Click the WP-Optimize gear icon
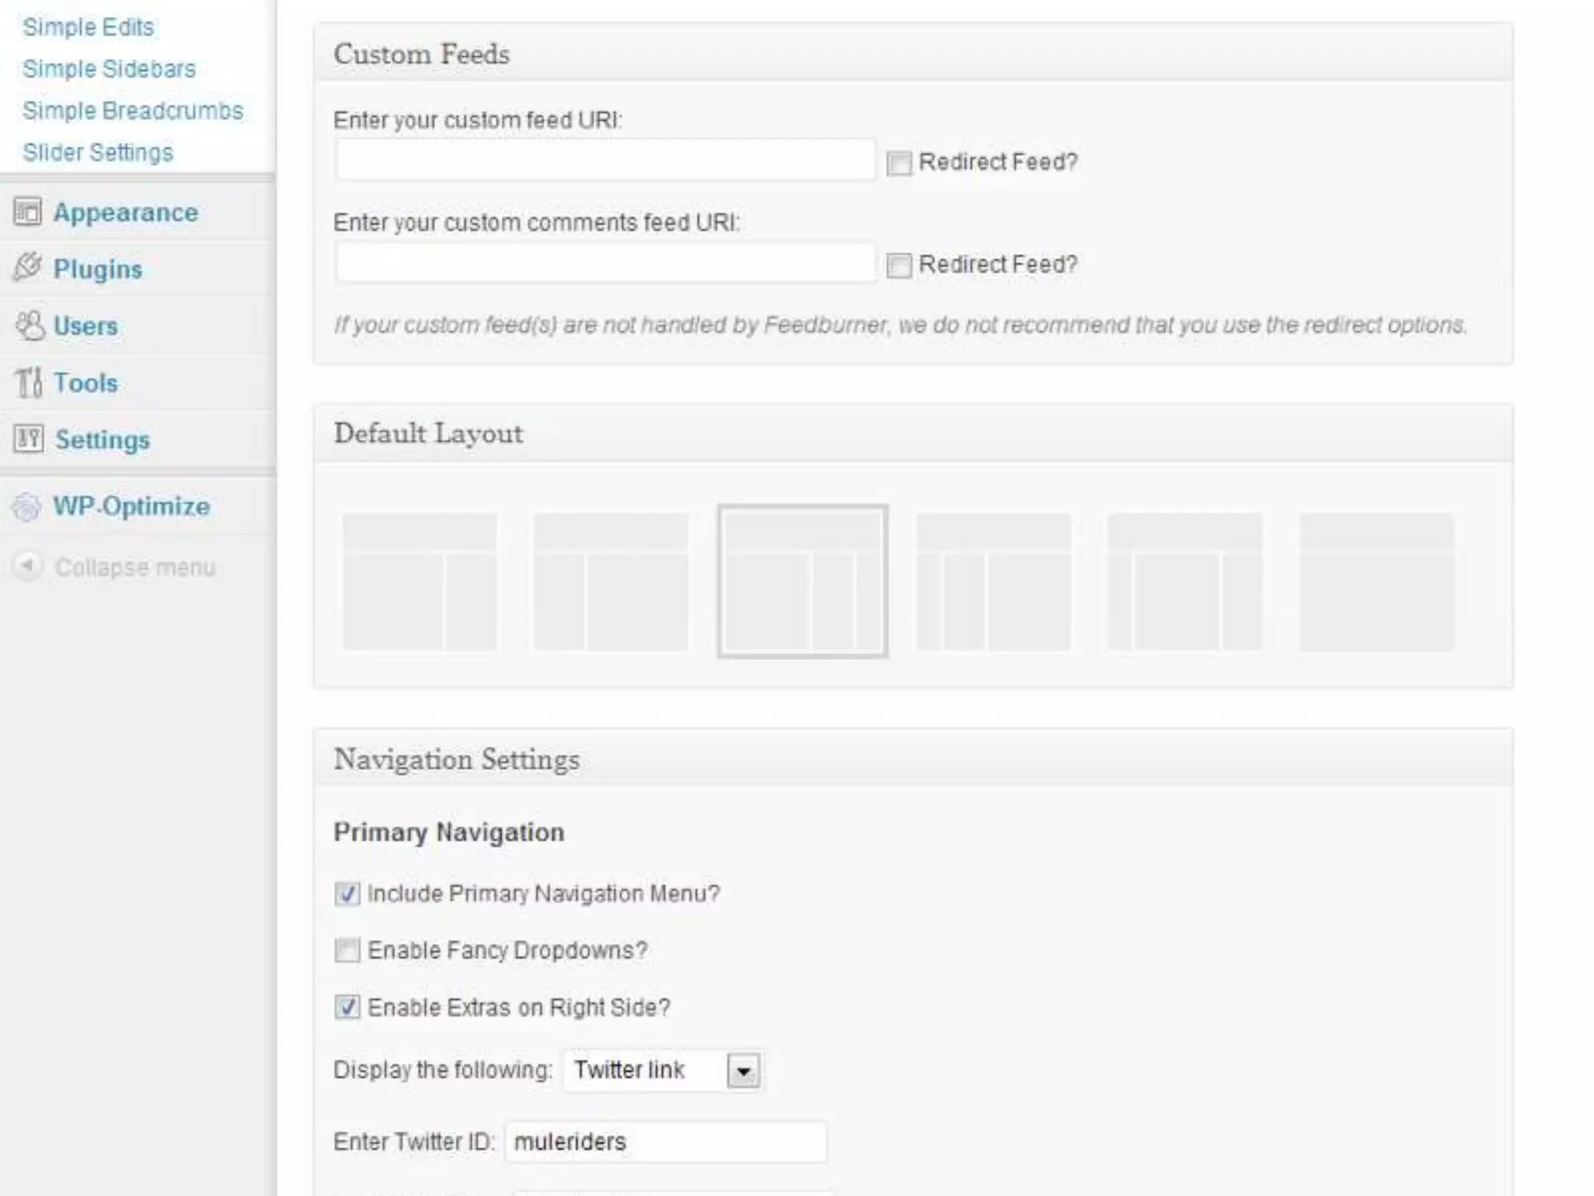Screen dimensions: 1594x1196 [26, 507]
